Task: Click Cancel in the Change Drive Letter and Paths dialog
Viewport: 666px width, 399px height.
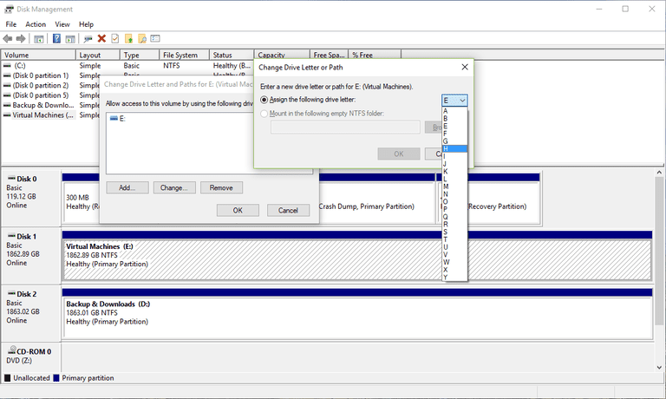Action: [x=288, y=210]
